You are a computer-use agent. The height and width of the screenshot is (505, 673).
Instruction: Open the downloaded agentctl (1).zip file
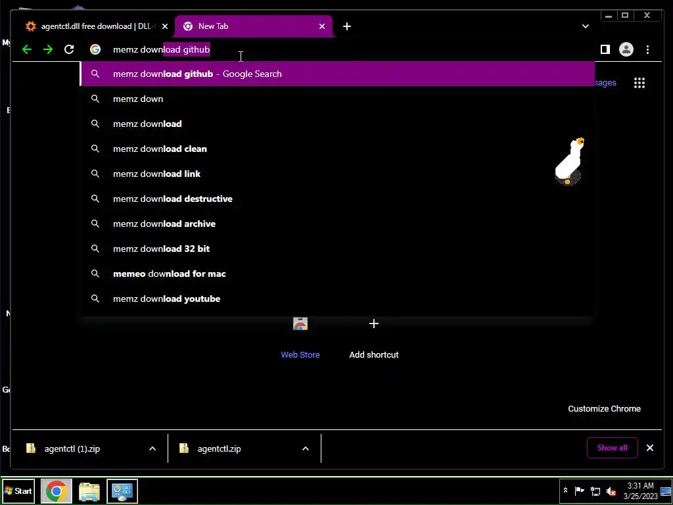click(72, 448)
